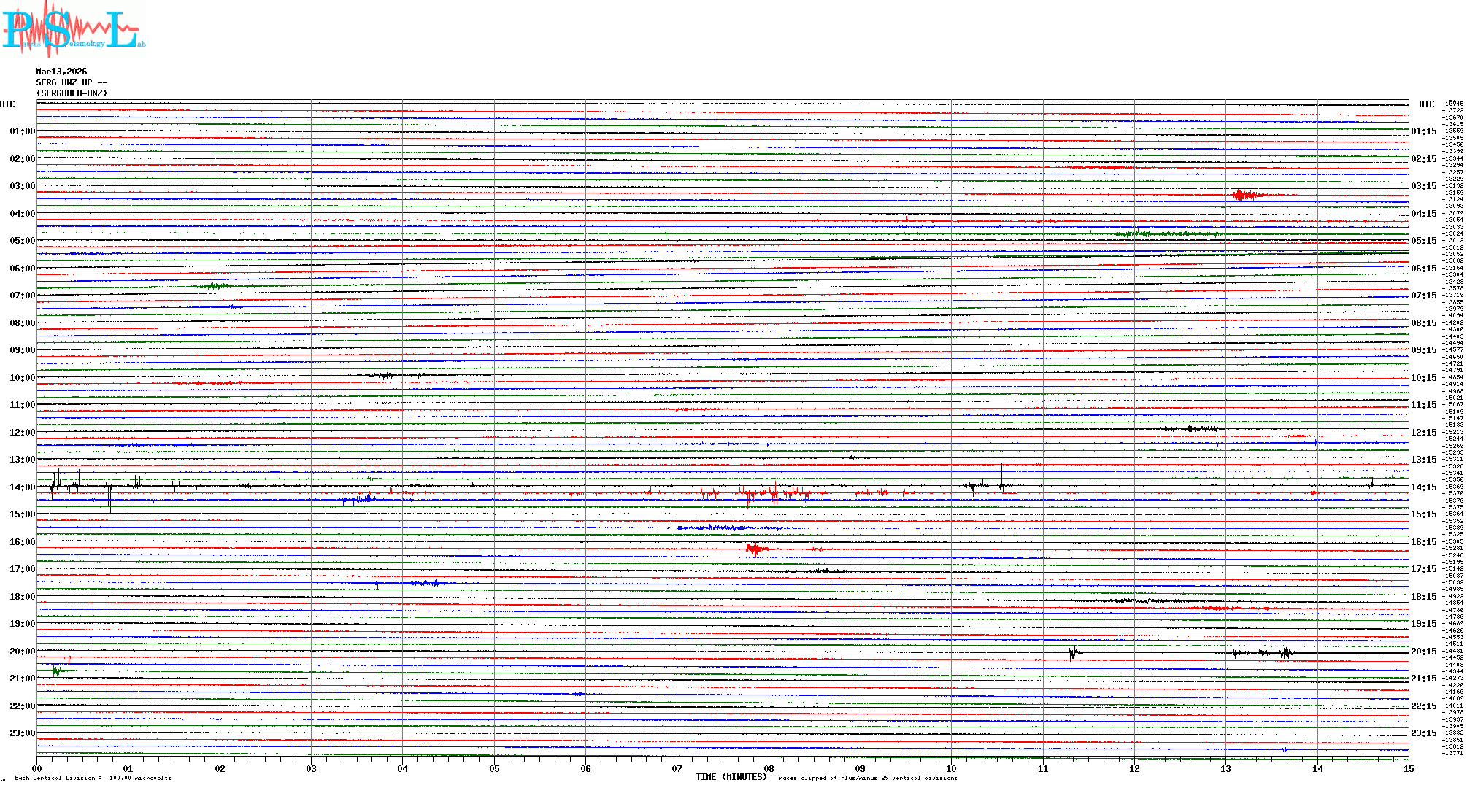Click the TIME (MINUTES) axis title

[x=731, y=777]
